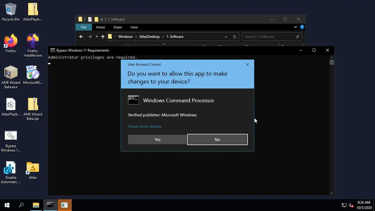Select the MicrosoftE... installer icon
Screen dimensions: 375x211
[33, 75]
